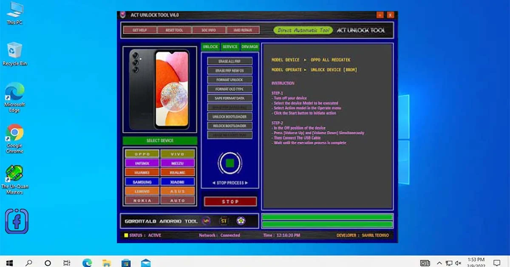Open the taskbar Search icon

pos(28,263)
